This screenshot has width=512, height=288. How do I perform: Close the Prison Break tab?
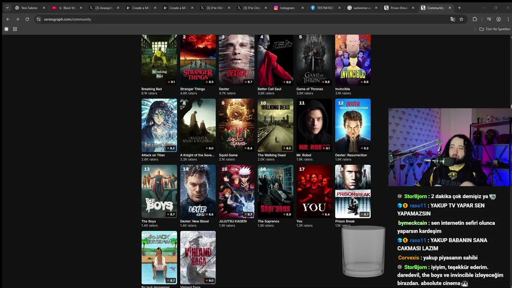(413, 8)
